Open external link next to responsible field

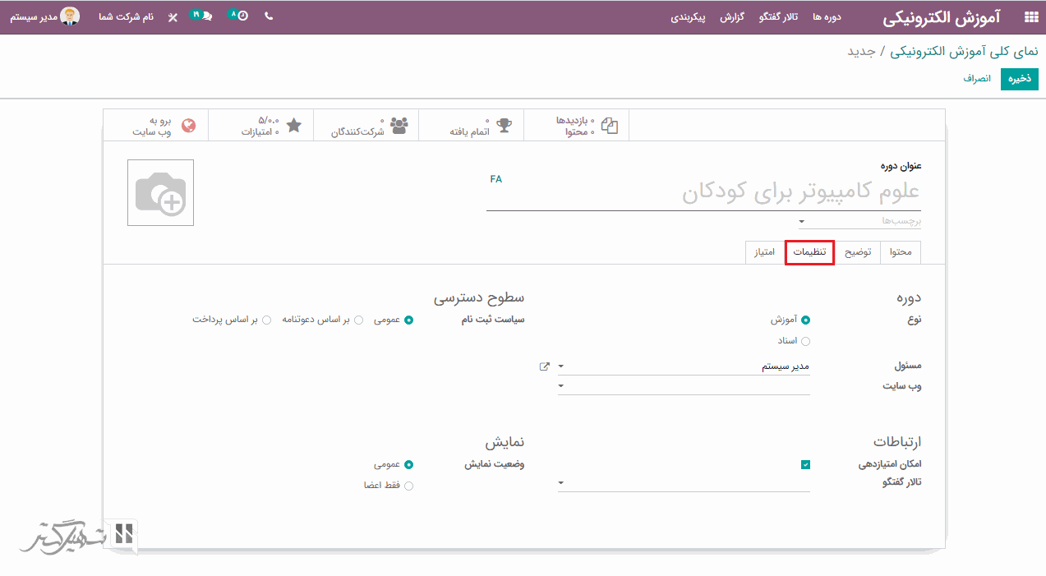click(x=544, y=366)
